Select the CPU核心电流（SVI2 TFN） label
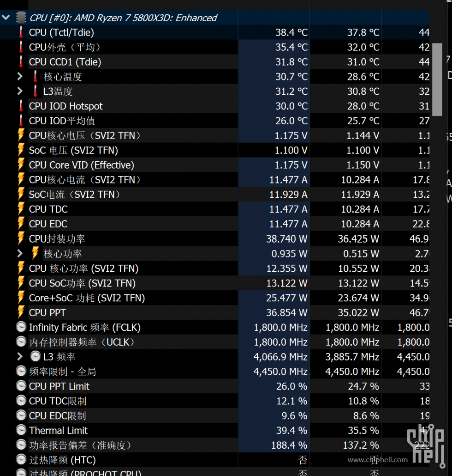This screenshot has width=452, height=476. pos(85,180)
